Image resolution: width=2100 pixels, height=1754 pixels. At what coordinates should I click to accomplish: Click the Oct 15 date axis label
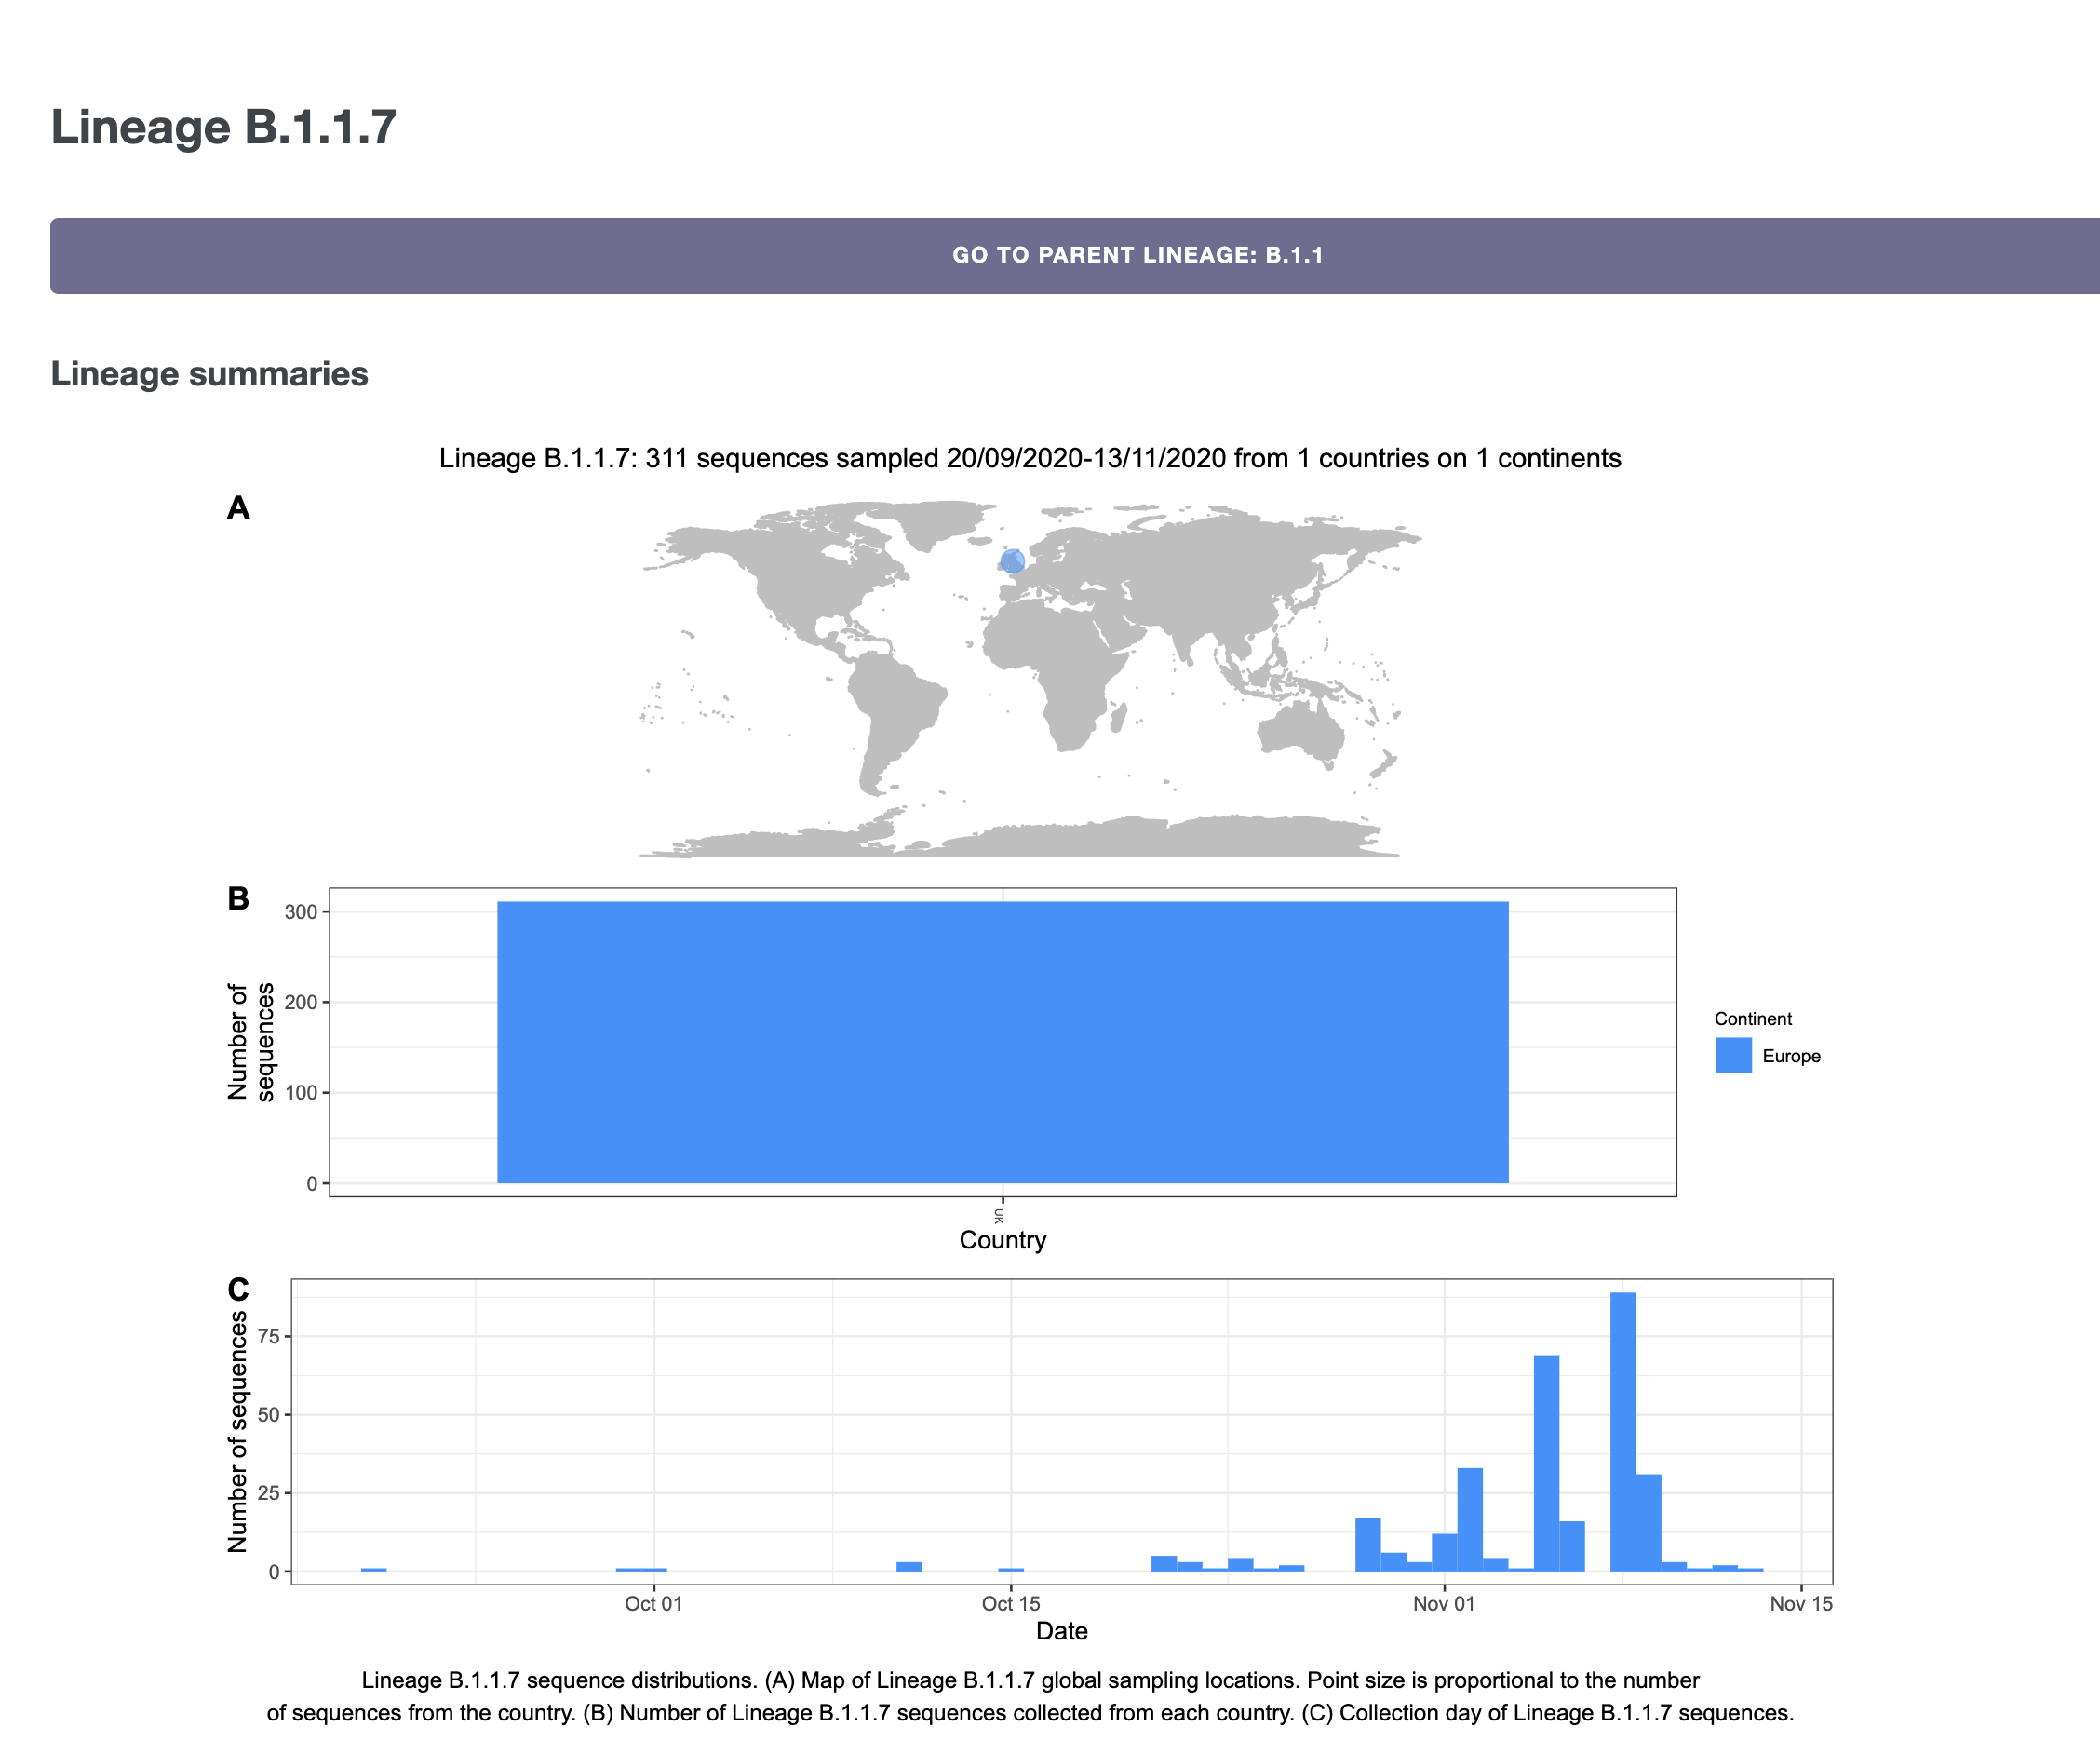pyautogui.click(x=1011, y=1603)
